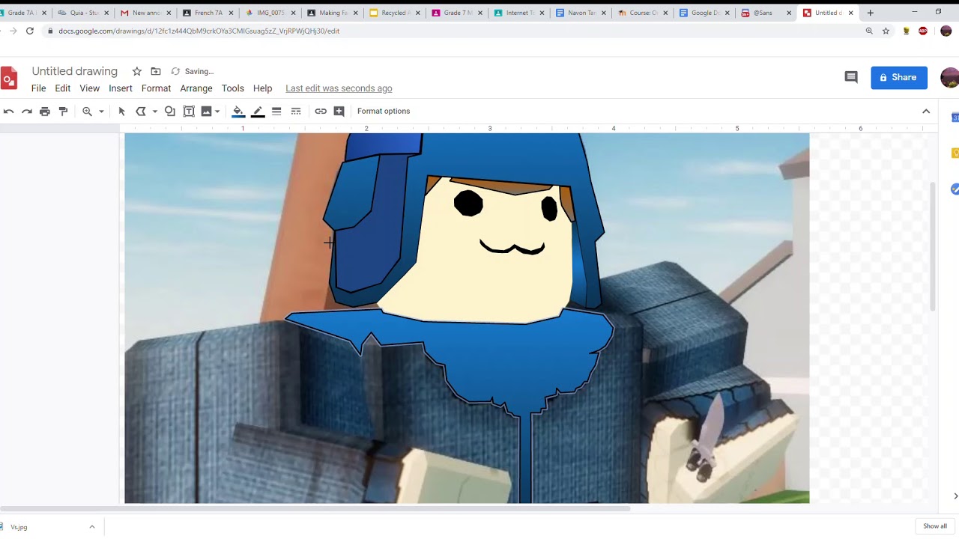The height and width of the screenshot is (539, 959).
Task: Open the Arrange menu
Action: (x=196, y=88)
